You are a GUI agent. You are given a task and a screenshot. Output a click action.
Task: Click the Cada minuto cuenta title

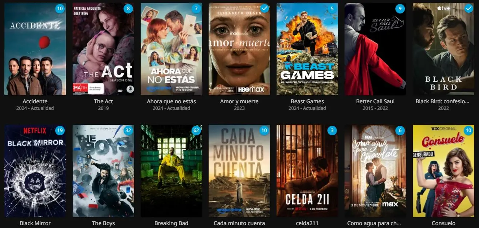point(239,223)
